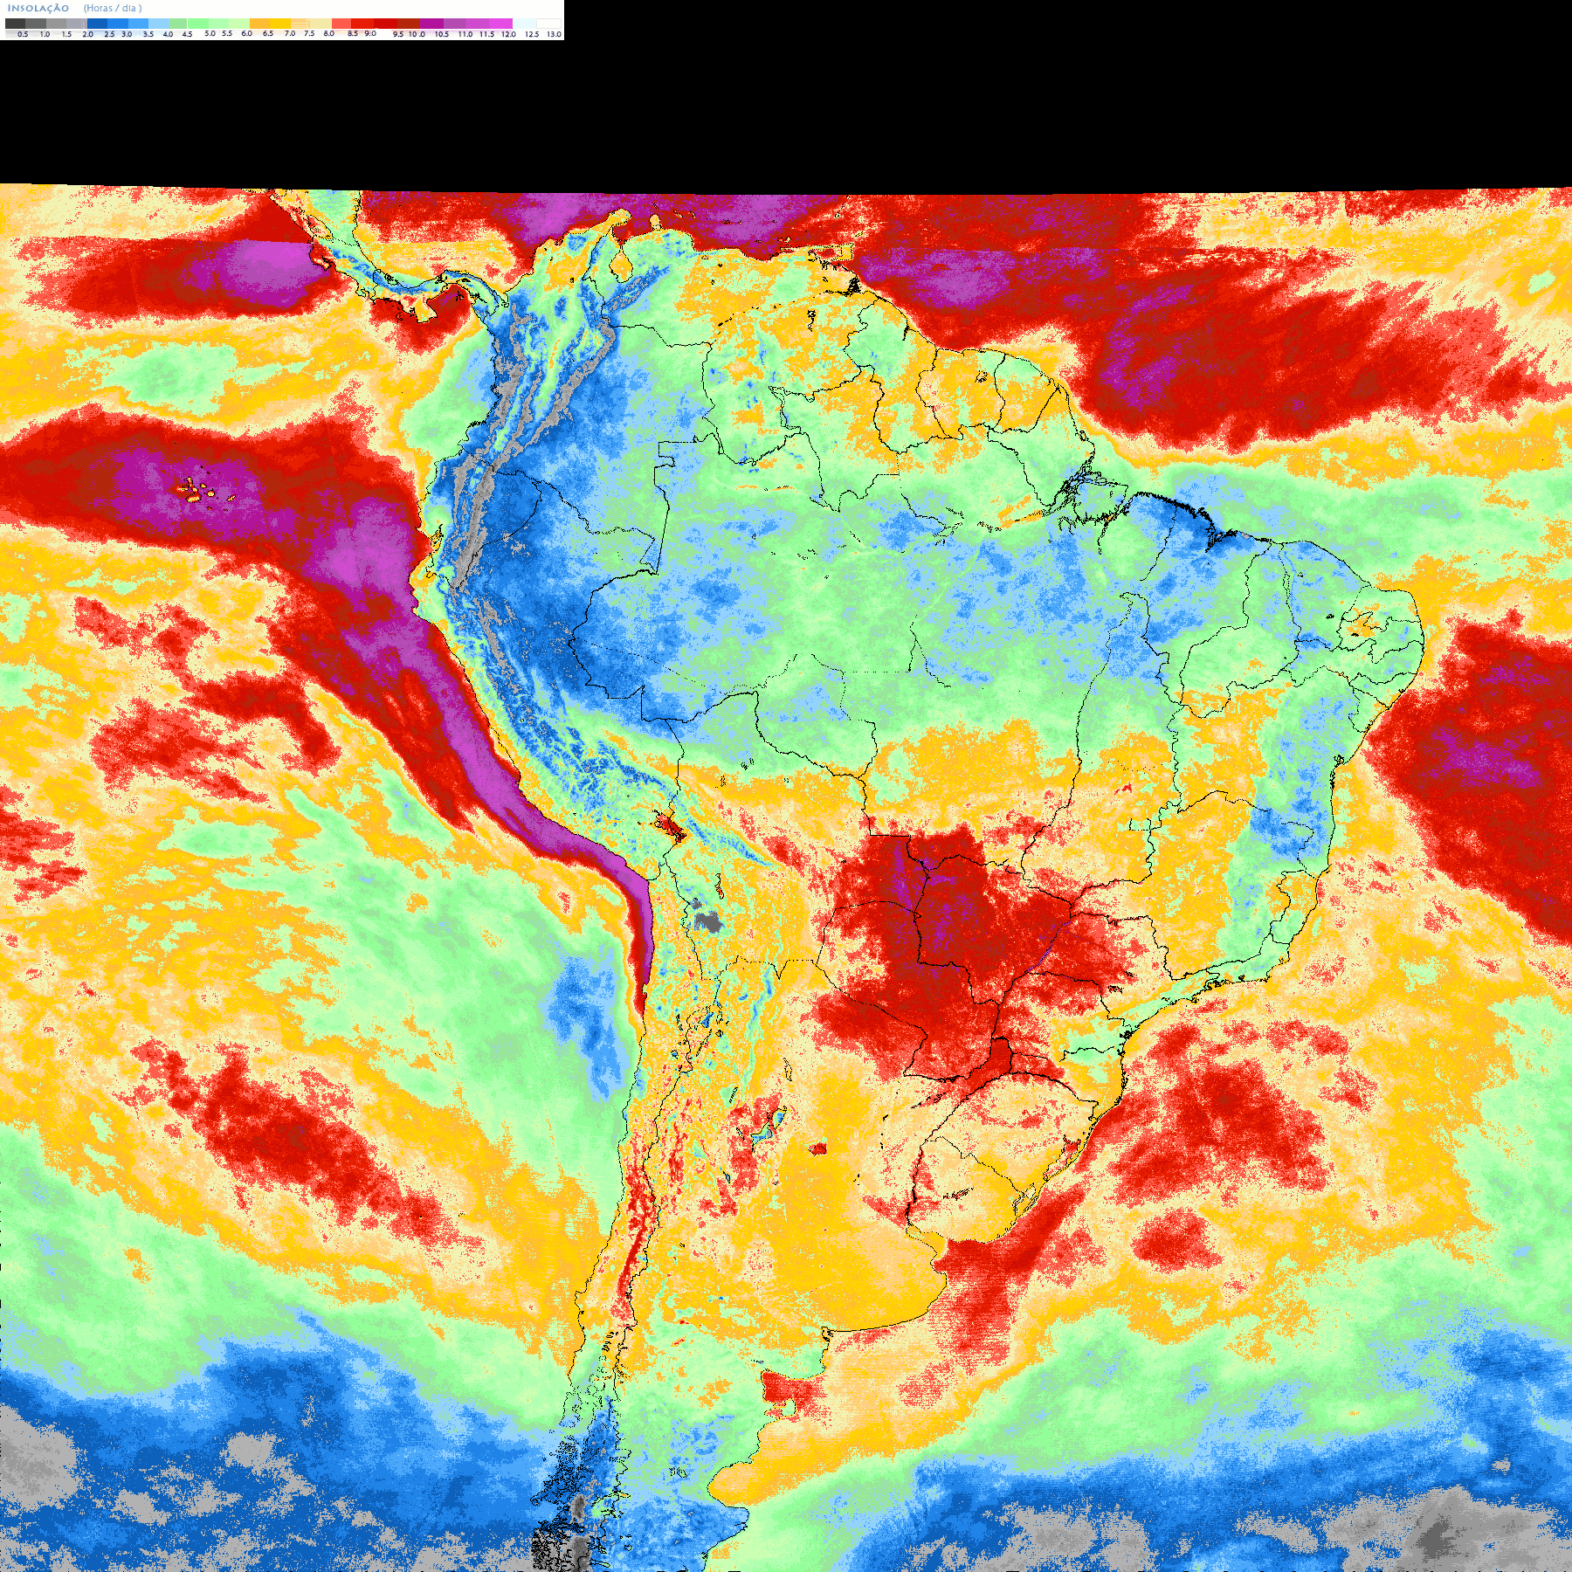Click the 7.0 legend value
The height and width of the screenshot is (1572, 1572).
click(x=290, y=33)
